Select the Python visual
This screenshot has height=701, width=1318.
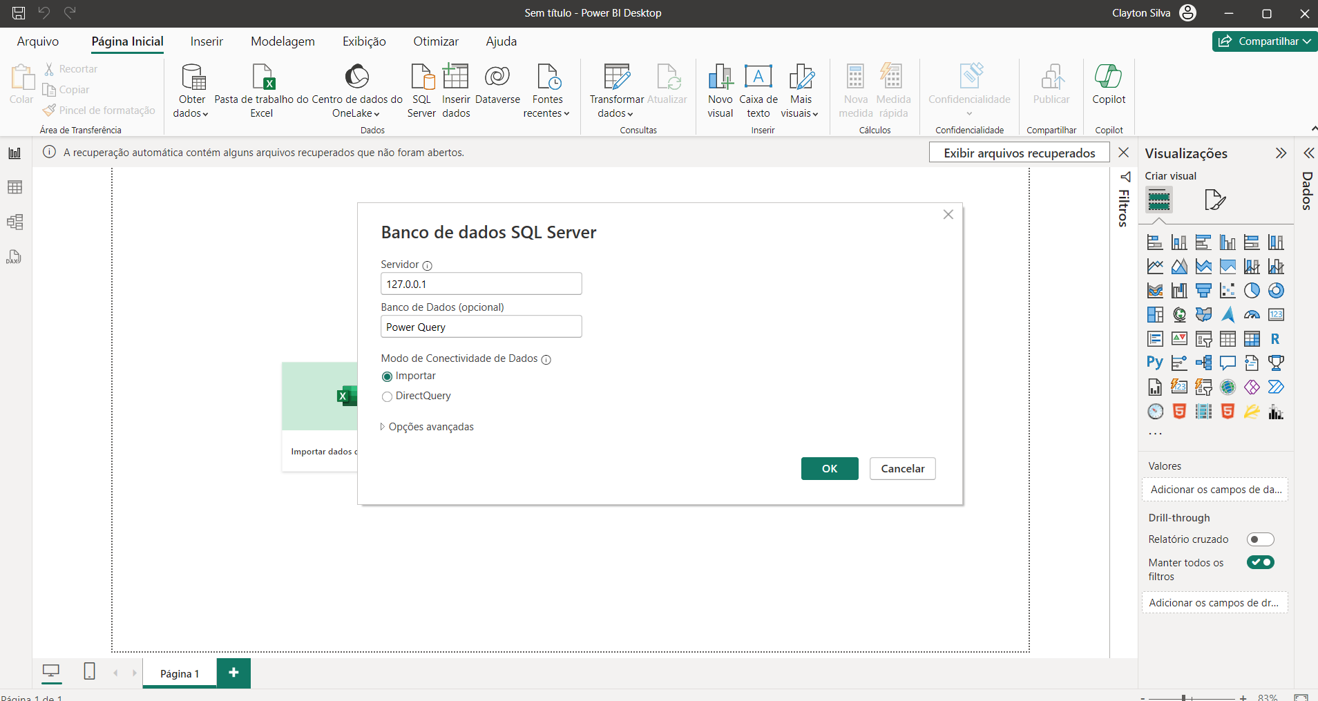tap(1155, 363)
